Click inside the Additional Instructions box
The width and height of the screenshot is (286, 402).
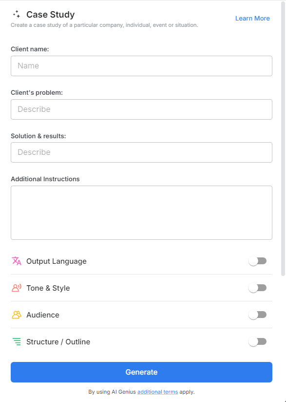tap(141, 212)
